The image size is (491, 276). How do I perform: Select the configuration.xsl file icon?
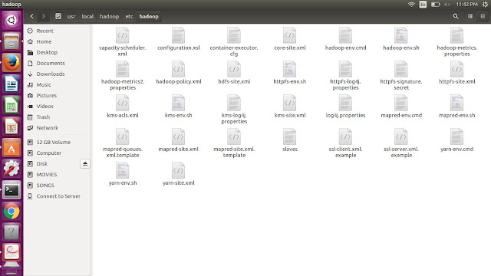178,35
